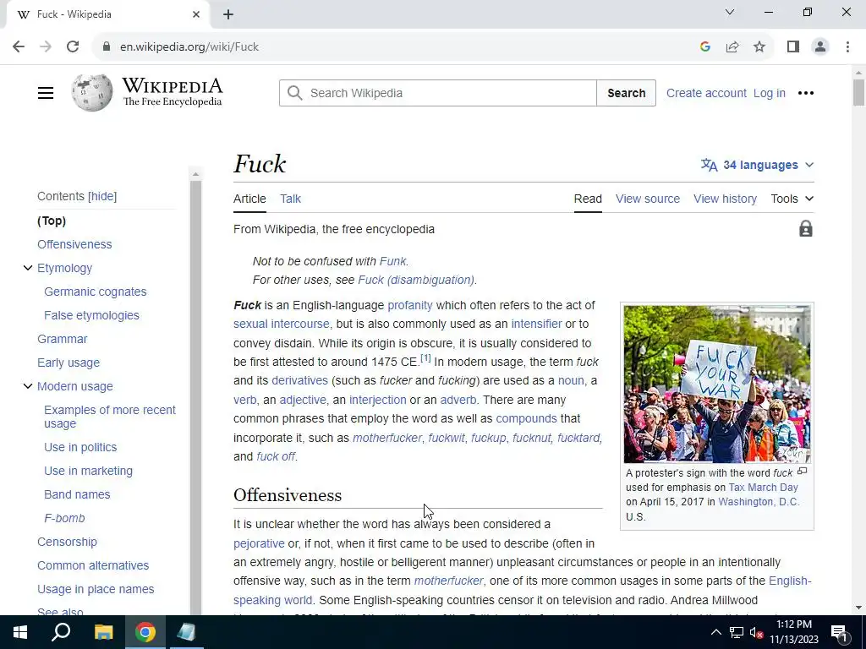Image resolution: width=866 pixels, height=649 pixels.
Task: Open the protester sign photo thumbnail
Action: [x=717, y=384]
